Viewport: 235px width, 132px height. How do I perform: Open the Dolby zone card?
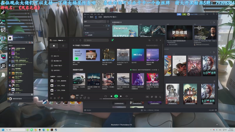(x=138, y=55)
